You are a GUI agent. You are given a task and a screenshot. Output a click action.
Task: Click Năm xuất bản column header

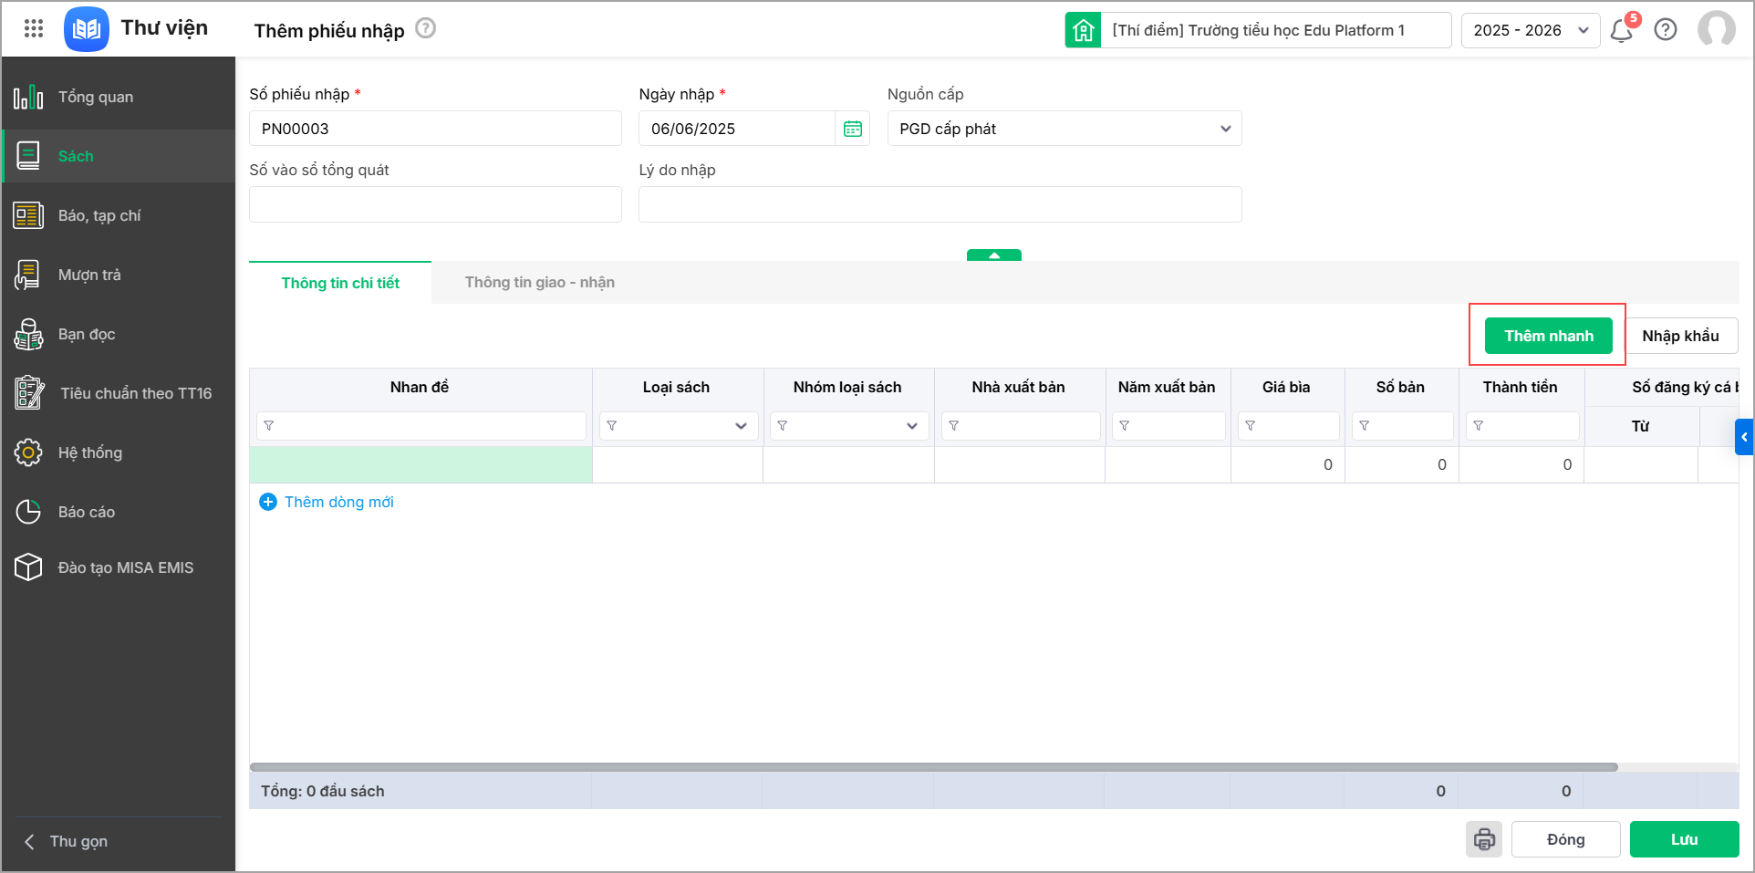point(1167,387)
